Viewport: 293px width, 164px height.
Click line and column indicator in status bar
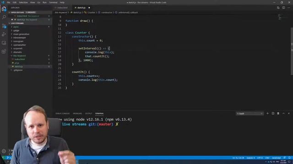[x=238, y=158]
